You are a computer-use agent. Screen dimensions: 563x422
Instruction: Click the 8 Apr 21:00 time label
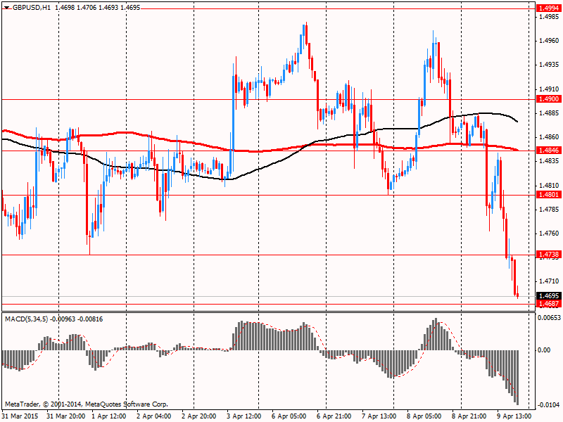pos(469,416)
